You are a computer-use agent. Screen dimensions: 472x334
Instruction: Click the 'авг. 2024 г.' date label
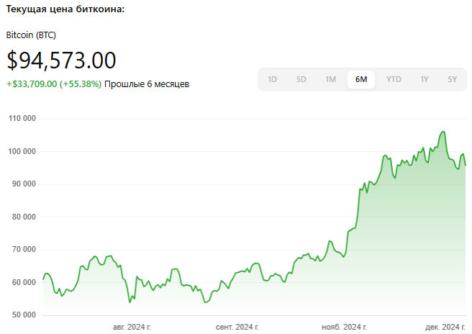point(132,327)
